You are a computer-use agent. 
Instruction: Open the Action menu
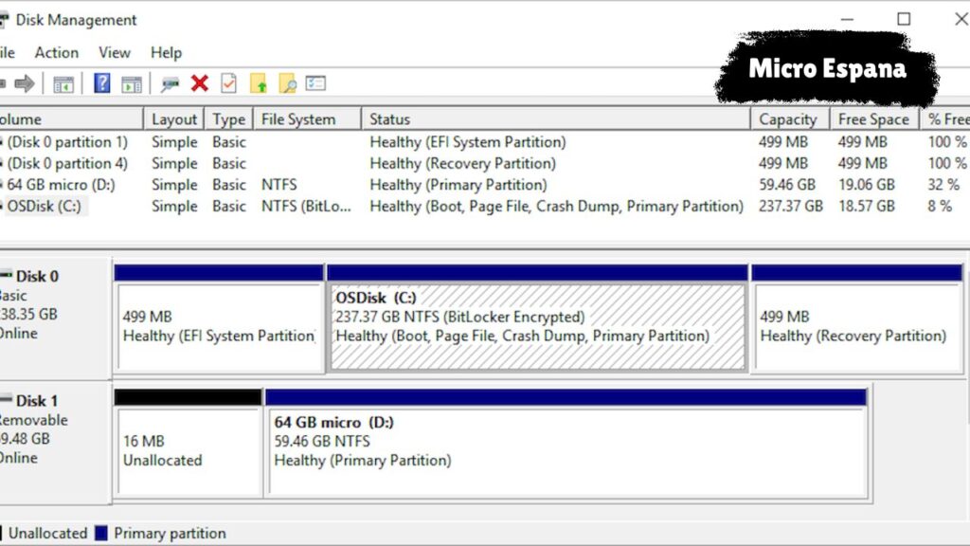(57, 52)
